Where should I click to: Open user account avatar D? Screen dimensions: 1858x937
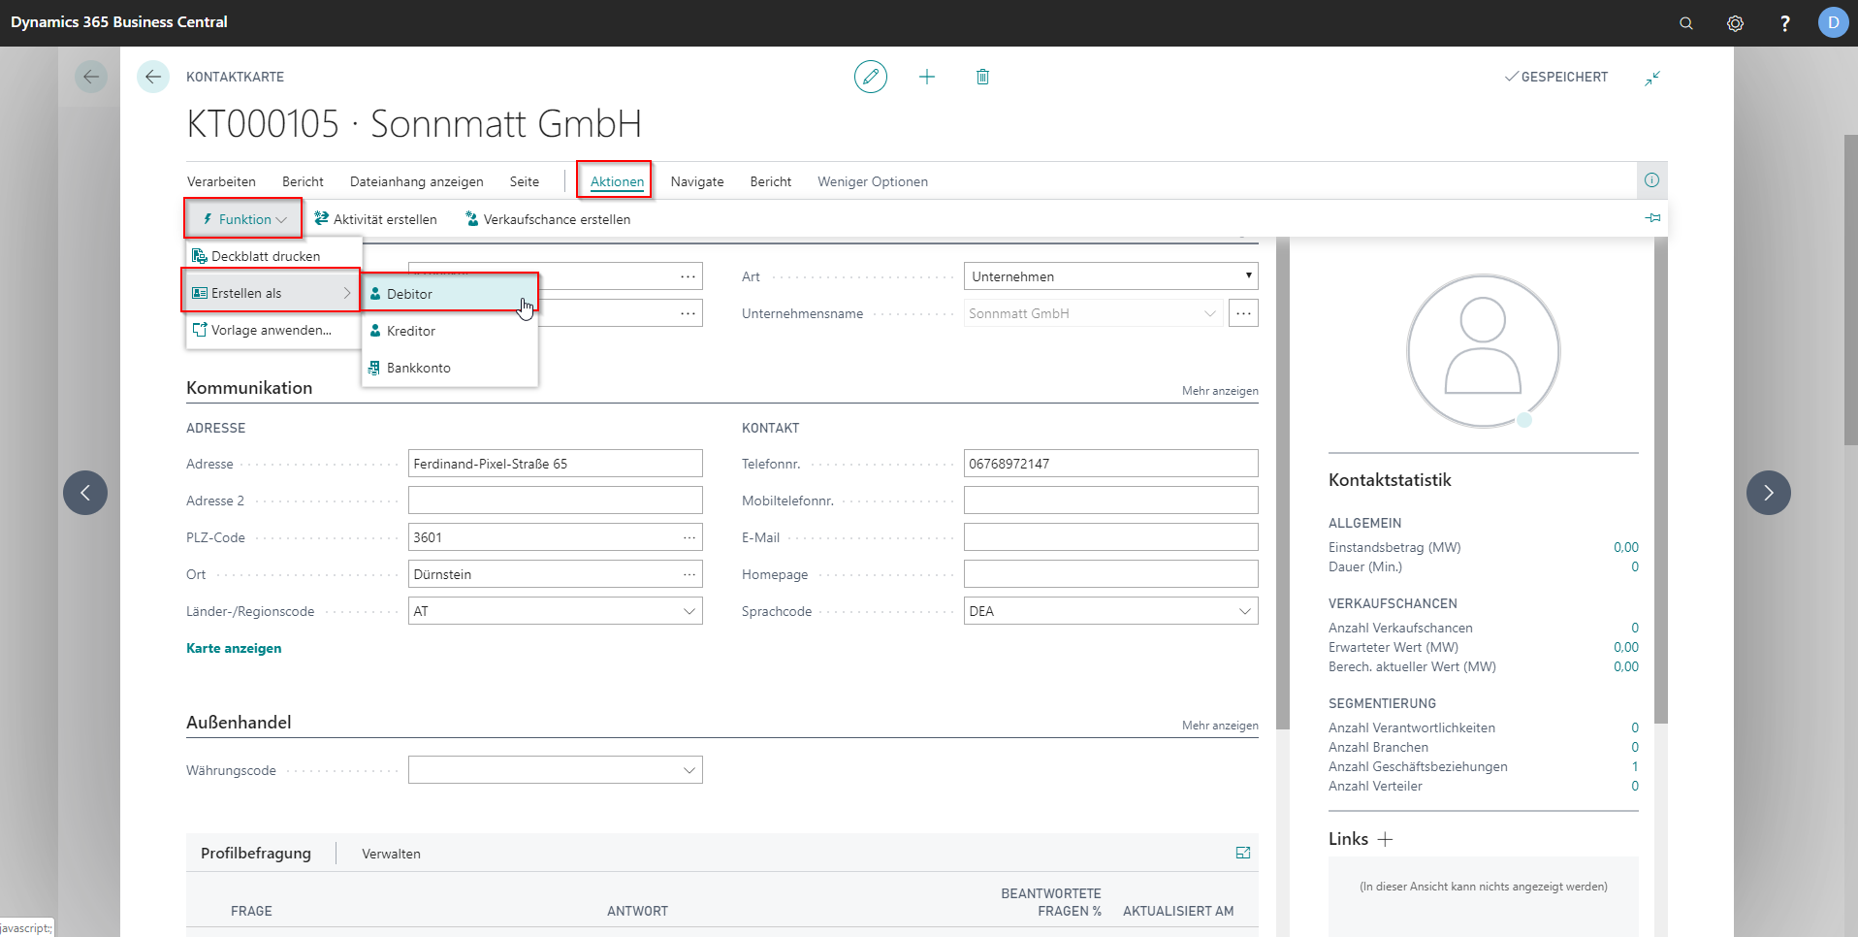(x=1833, y=22)
